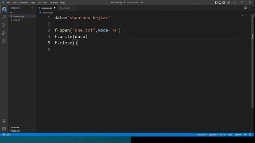Open editor more actions ellipsis
Image resolution: width=255 pixels, height=143 pixels.
pos(250,8)
